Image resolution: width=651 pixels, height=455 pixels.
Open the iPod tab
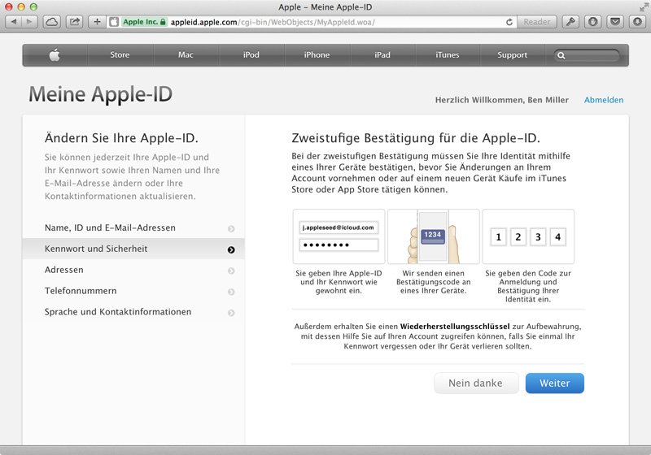coord(251,55)
